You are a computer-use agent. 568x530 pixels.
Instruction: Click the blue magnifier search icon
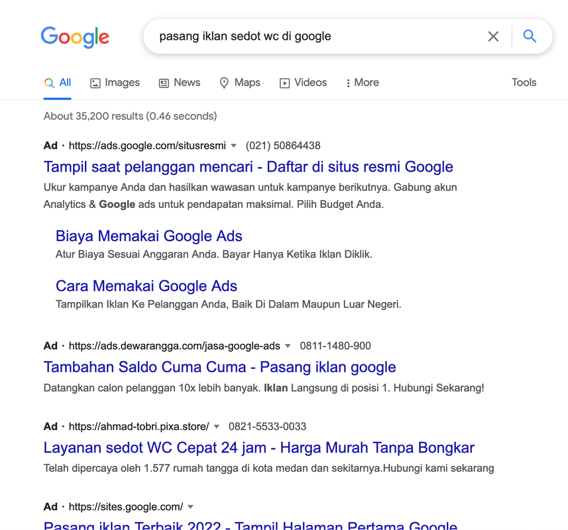[x=530, y=36]
